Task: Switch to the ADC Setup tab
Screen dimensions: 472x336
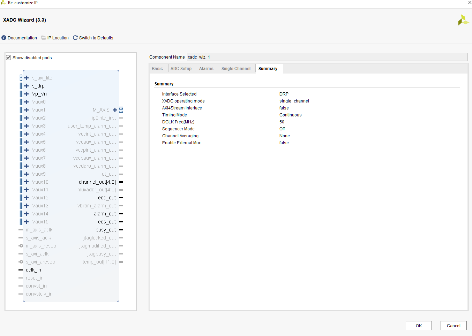Action: tap(181, 69)
